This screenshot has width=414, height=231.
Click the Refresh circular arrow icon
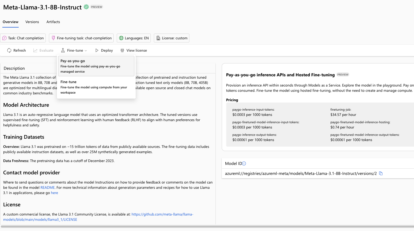9,50
